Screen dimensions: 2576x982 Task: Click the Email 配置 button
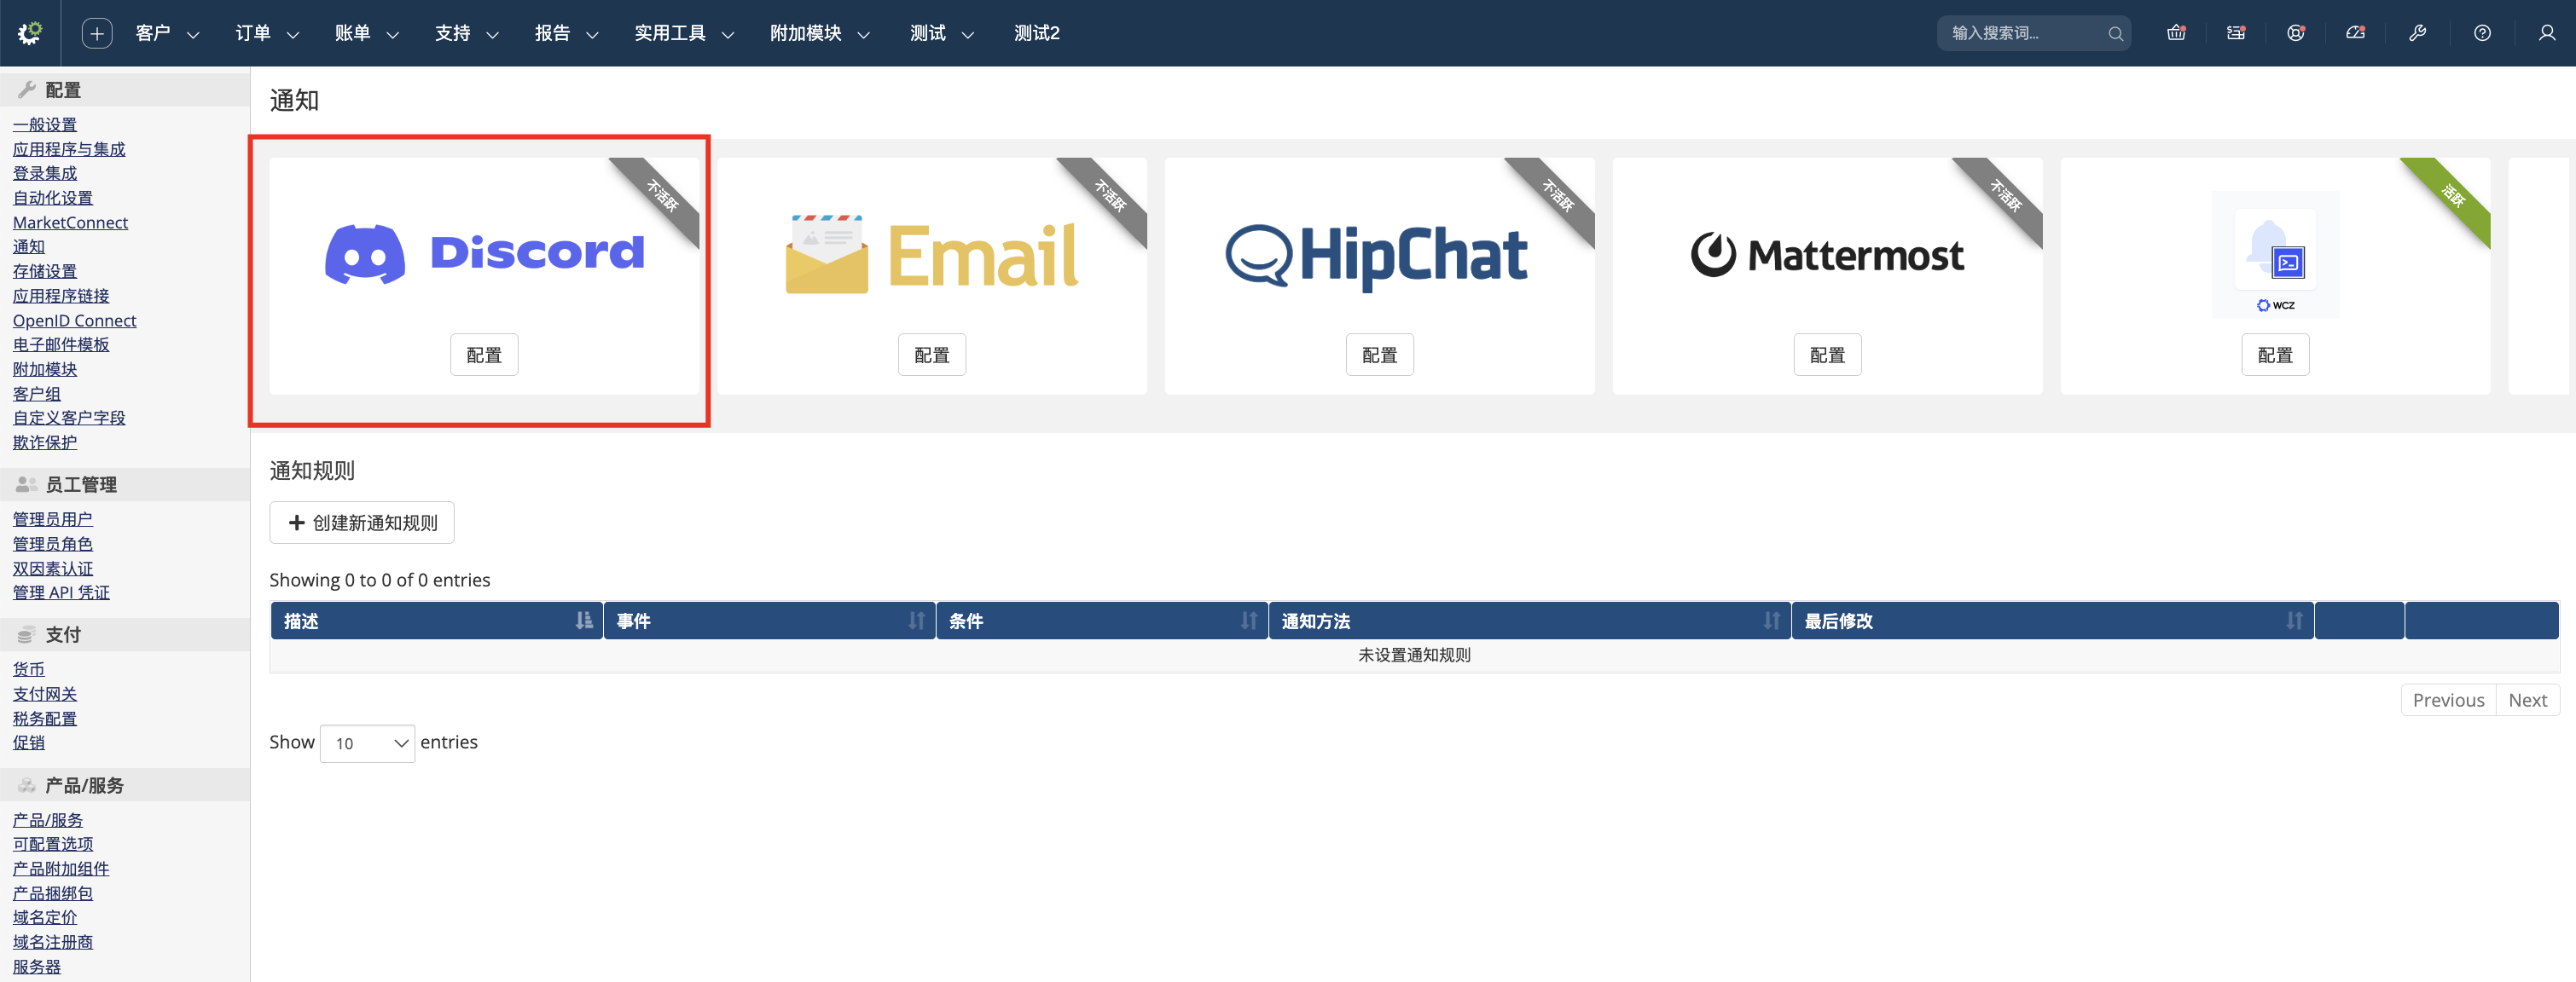pyautogui.click(x=932, y=355)
